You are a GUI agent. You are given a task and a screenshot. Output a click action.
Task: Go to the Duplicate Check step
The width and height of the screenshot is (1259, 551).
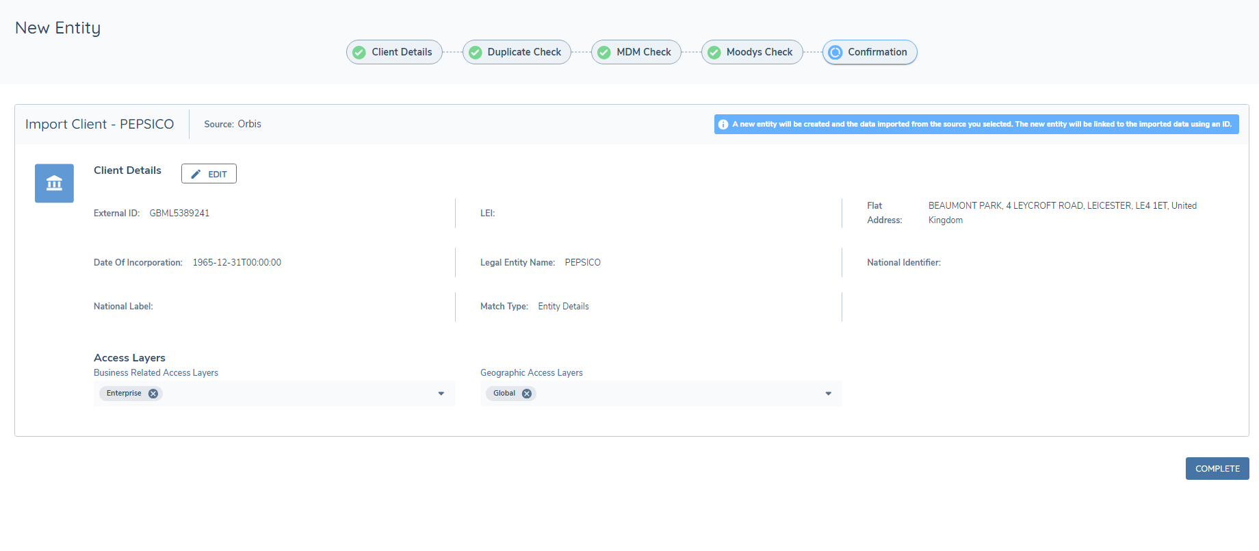point(524,52)
